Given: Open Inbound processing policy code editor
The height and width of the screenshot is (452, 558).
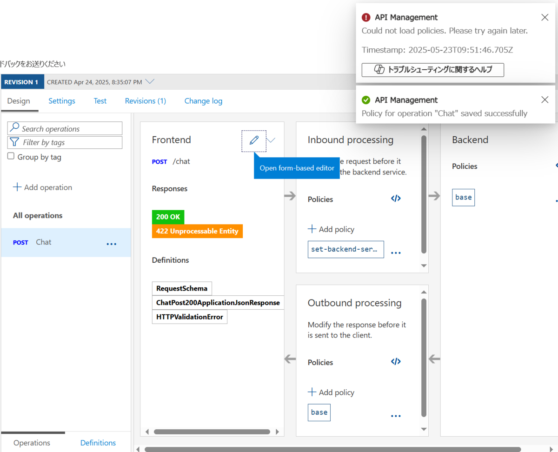Looking at the screenshot, I should (396, 199).
